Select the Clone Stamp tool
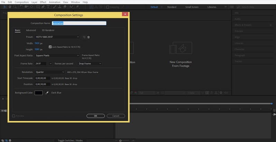Image resolution: width=276 pixels, height=142 pixels. click(60, 7)
